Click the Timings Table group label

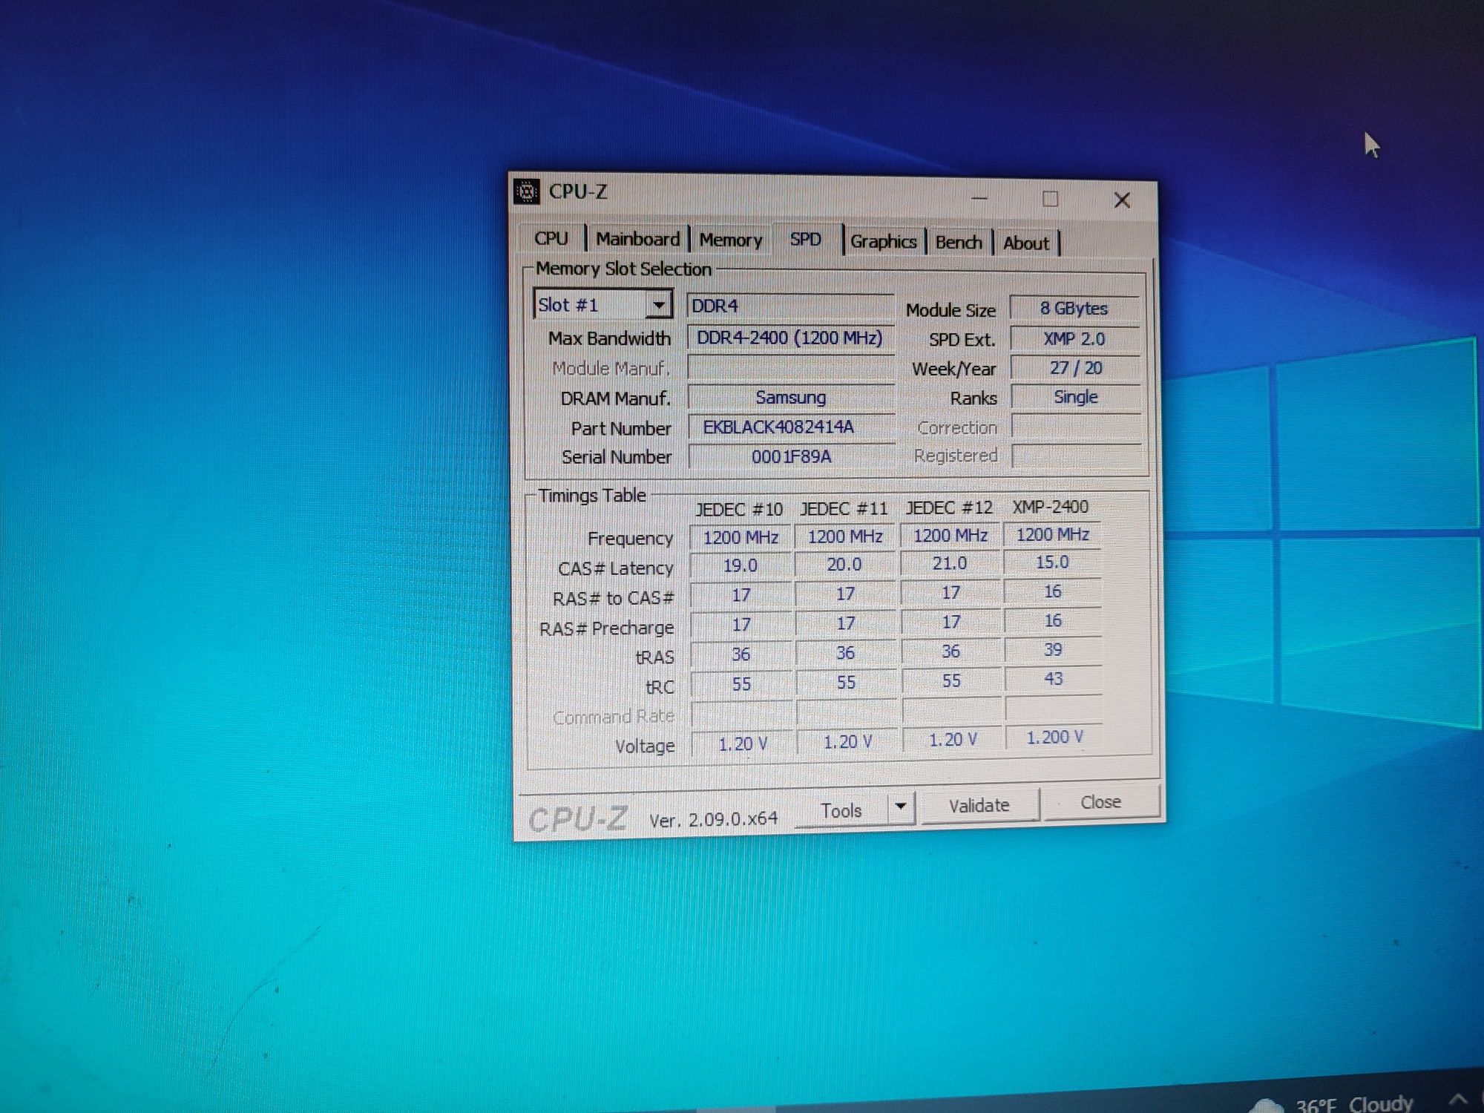pos(592,495)
